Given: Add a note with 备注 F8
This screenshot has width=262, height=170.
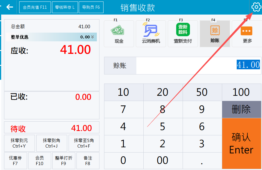Looking at the screenshot, I should point(88,161).
